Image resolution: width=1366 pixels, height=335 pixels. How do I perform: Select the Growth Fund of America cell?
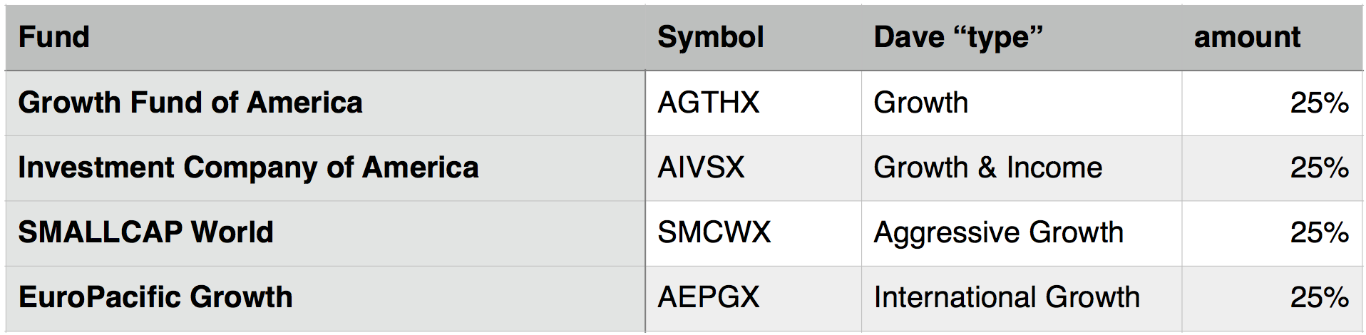click(x=325, y=103)
